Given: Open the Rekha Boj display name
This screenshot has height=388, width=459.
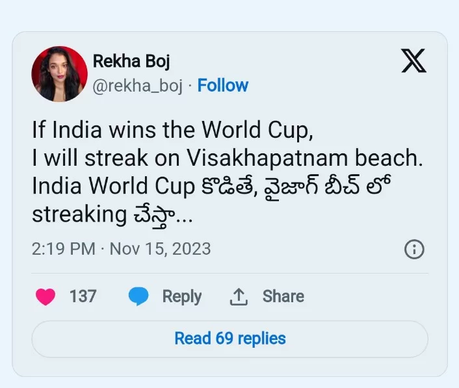Looking at the screenshot, I should 131,61.
